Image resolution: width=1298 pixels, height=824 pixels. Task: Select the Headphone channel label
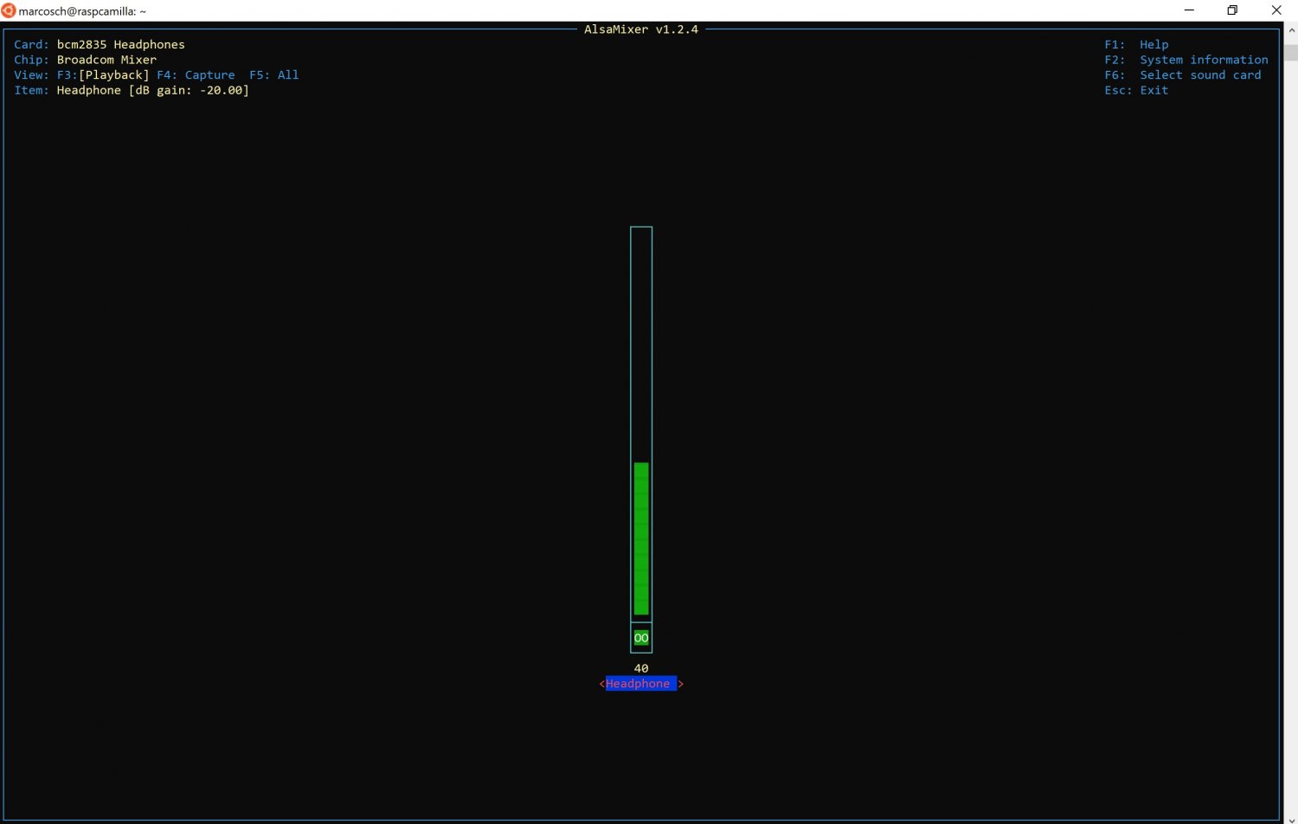641,684
